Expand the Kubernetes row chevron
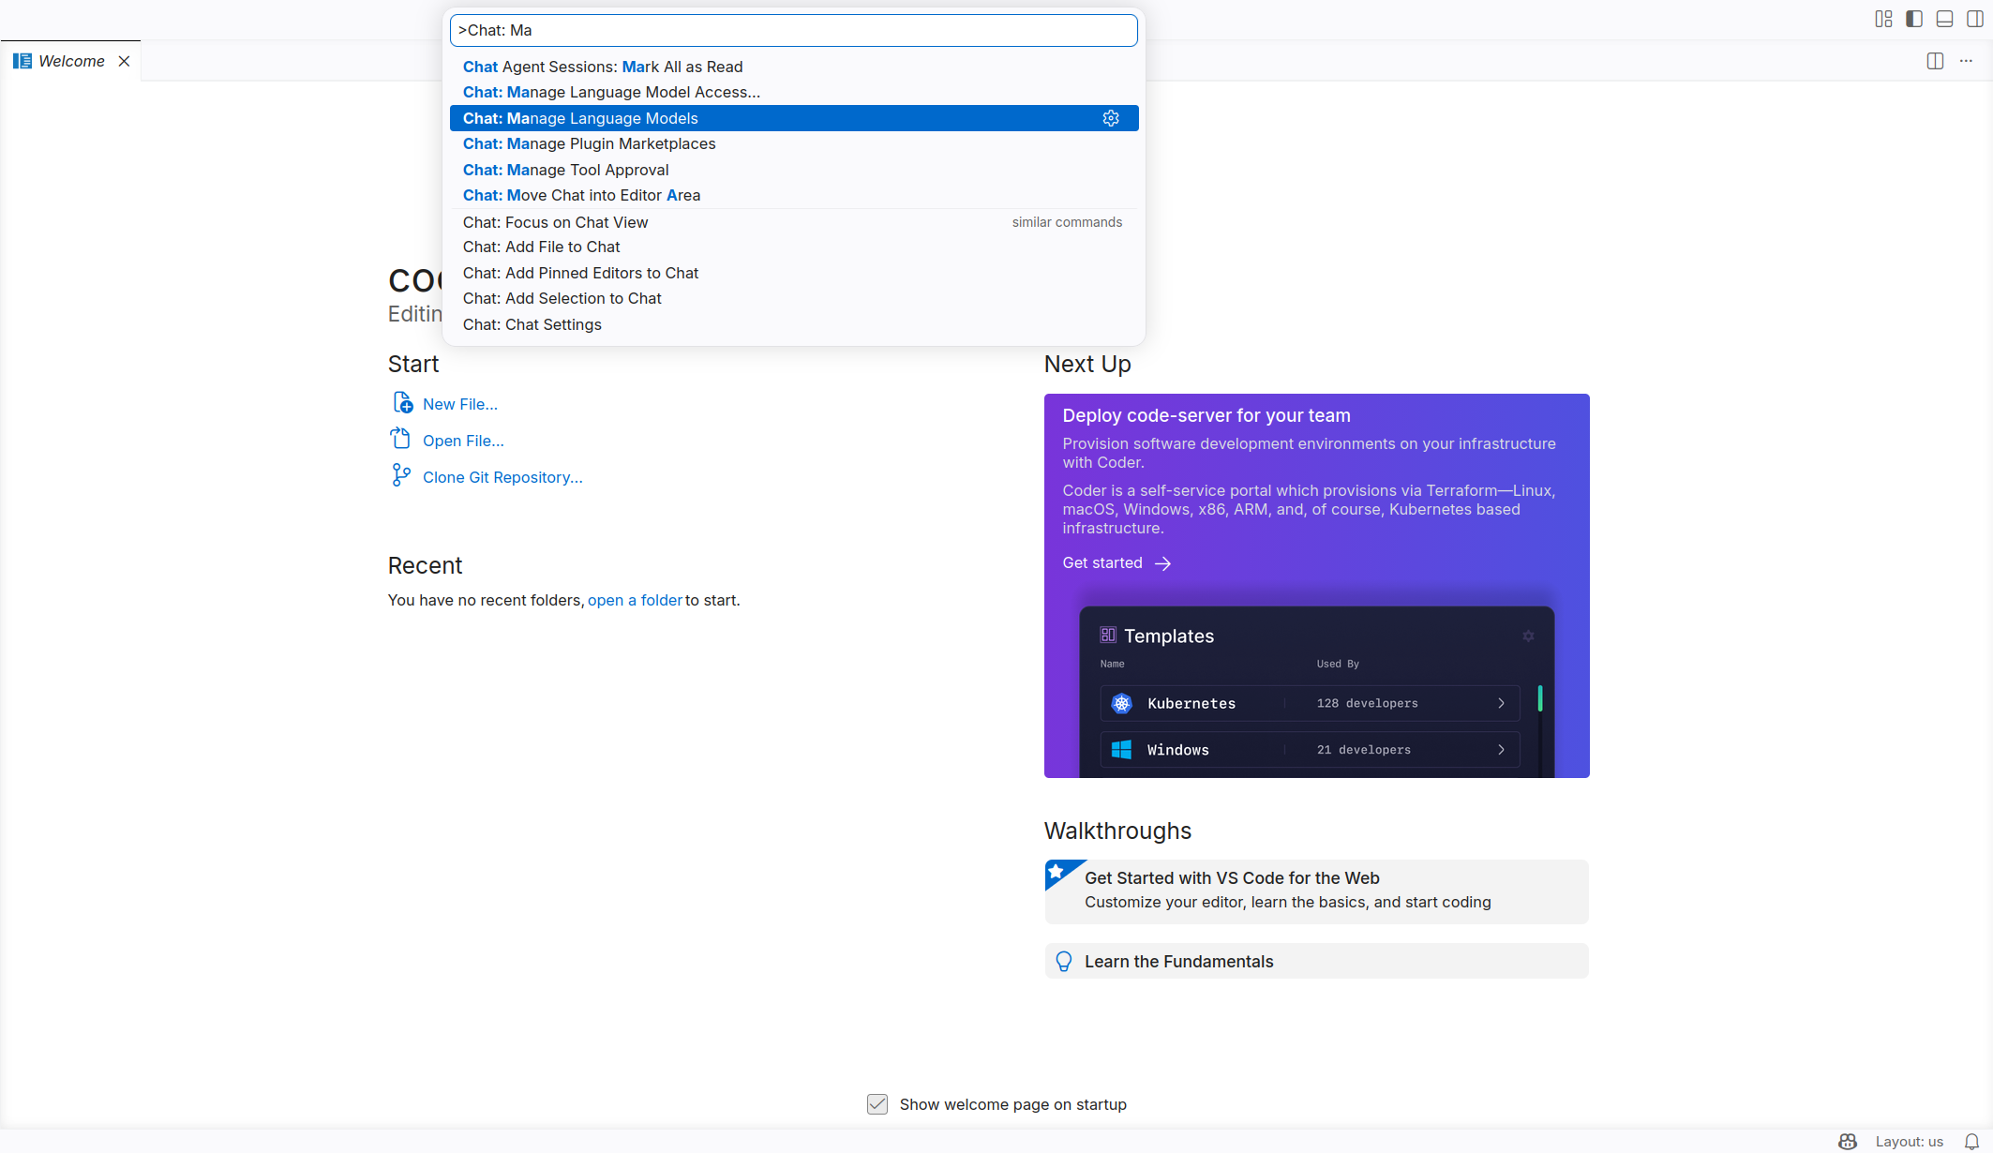Viewport: 1993px width, 1153px height. (x=1501, y=703)
